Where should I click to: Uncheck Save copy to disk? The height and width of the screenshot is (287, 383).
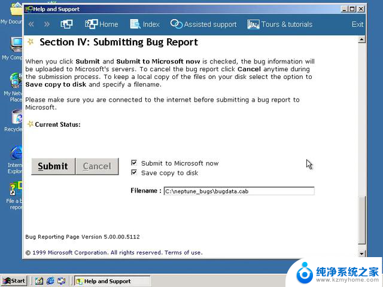coord(134,172)
